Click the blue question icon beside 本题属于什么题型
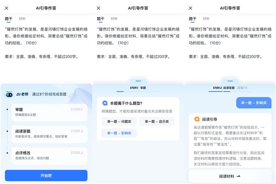 (105, 103)
